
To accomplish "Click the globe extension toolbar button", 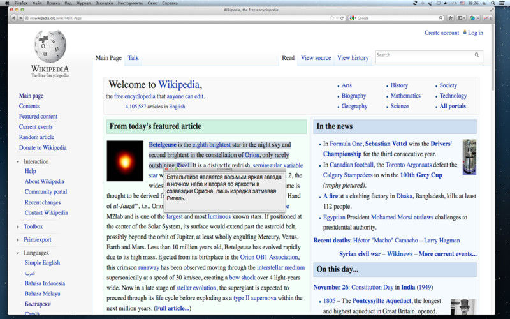I will pos(472,19).
